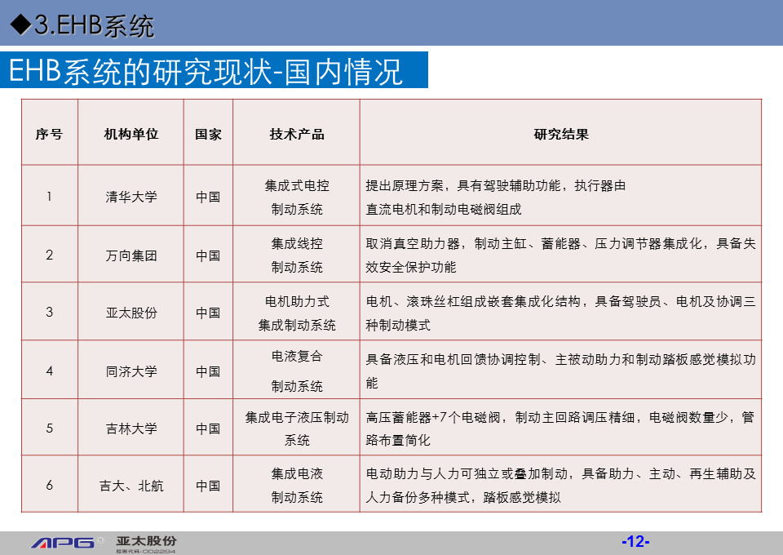Image resolution: width=783 pixels, height=555 pixels.
Task: Click serial number 2 in the table
Action: 49,255
